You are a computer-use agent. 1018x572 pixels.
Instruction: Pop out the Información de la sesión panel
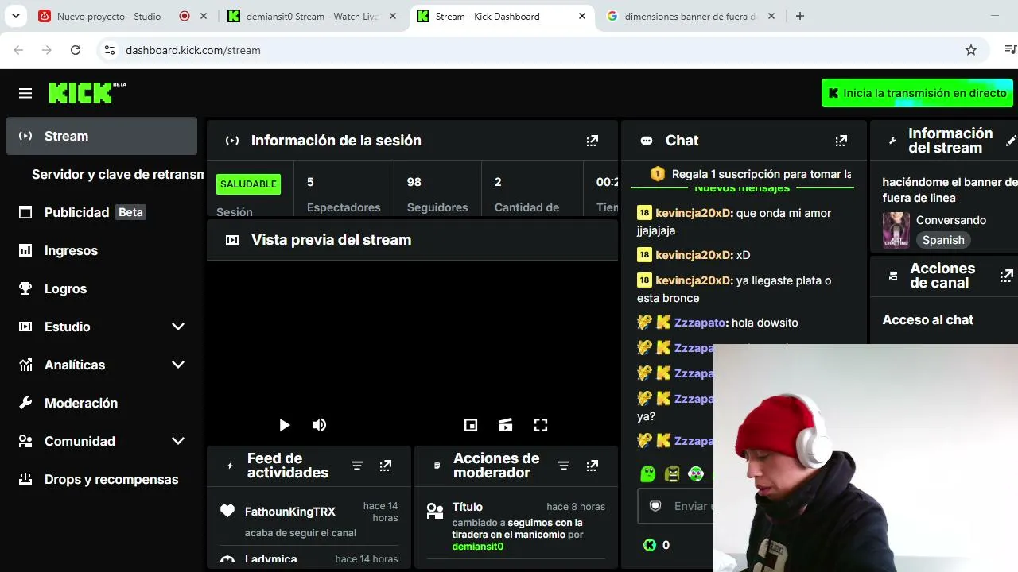[592, 141]
